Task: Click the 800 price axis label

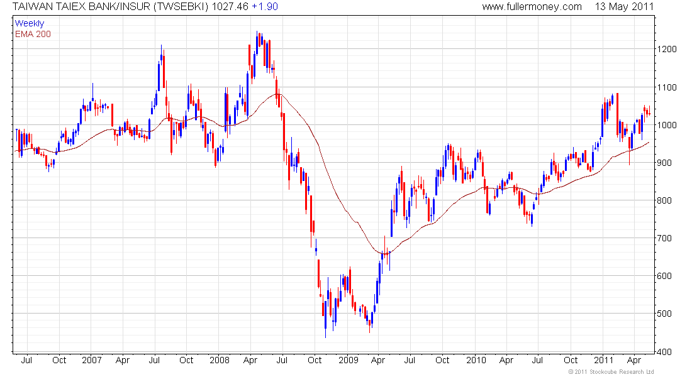Action: [x=665, y=200]
